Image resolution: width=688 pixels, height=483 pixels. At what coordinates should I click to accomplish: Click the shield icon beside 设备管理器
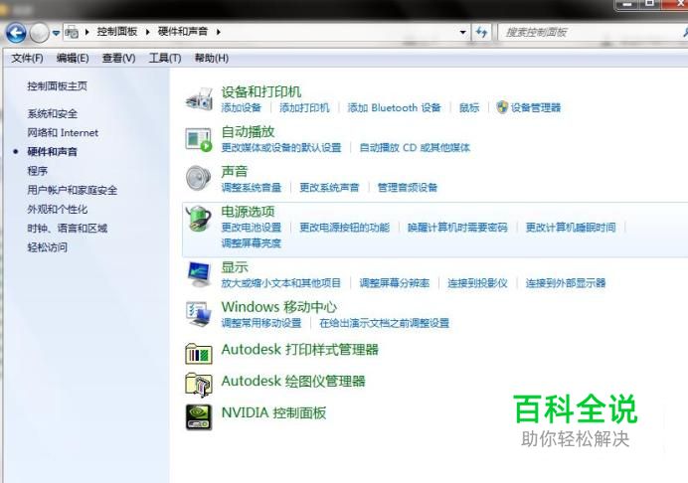coord(502,107)
